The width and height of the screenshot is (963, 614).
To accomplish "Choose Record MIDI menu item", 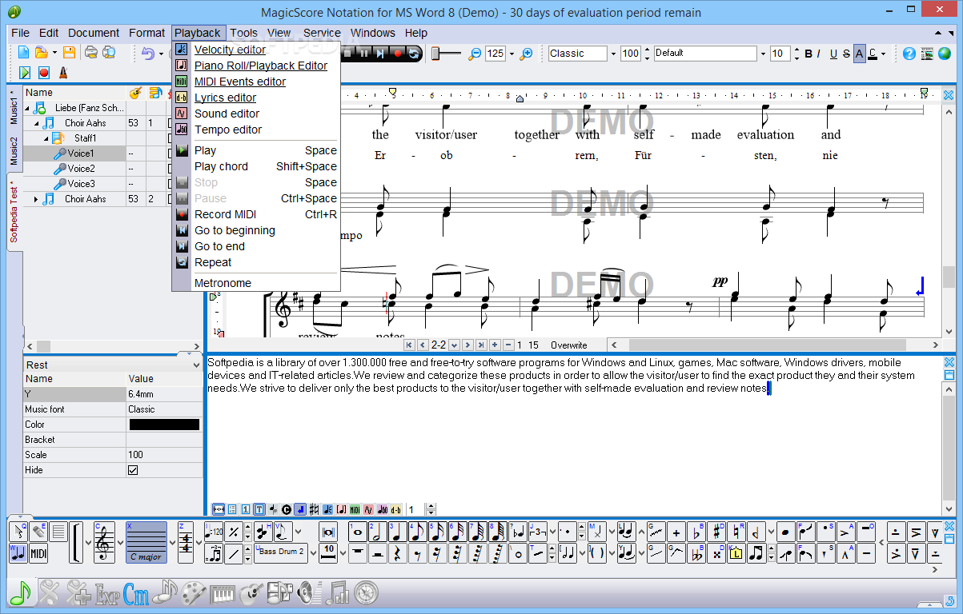I will click(x=225, y=214).
